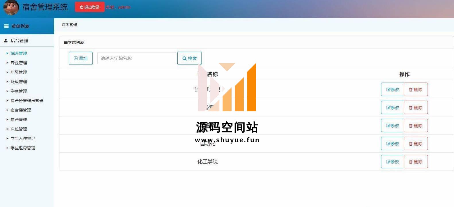Open 学生退房管理 menu item

pyautogui.click(x=23, y=148)
